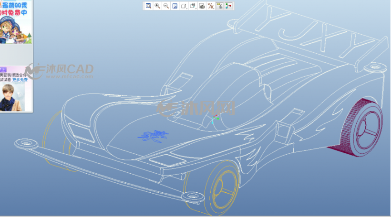Open the Saved Orientations dropdown

(193, 6)
